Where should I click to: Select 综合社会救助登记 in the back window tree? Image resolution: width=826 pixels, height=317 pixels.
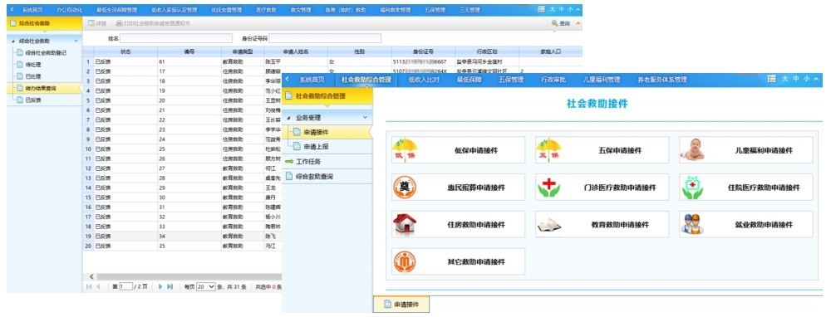point(46,52)
